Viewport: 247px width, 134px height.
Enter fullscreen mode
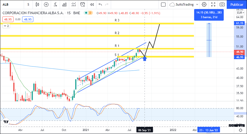[x=213, y=5]
